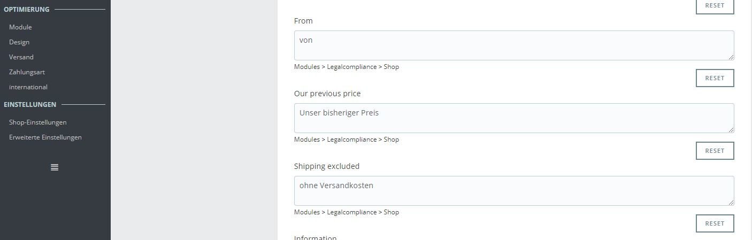752x240 pixels.
Task: Grab the resize handle of the "von" textarea
Action: coord(731,57)
